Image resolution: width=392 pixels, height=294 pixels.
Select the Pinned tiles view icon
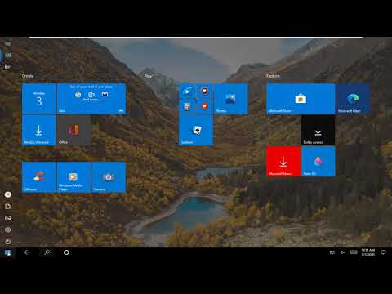8,56
